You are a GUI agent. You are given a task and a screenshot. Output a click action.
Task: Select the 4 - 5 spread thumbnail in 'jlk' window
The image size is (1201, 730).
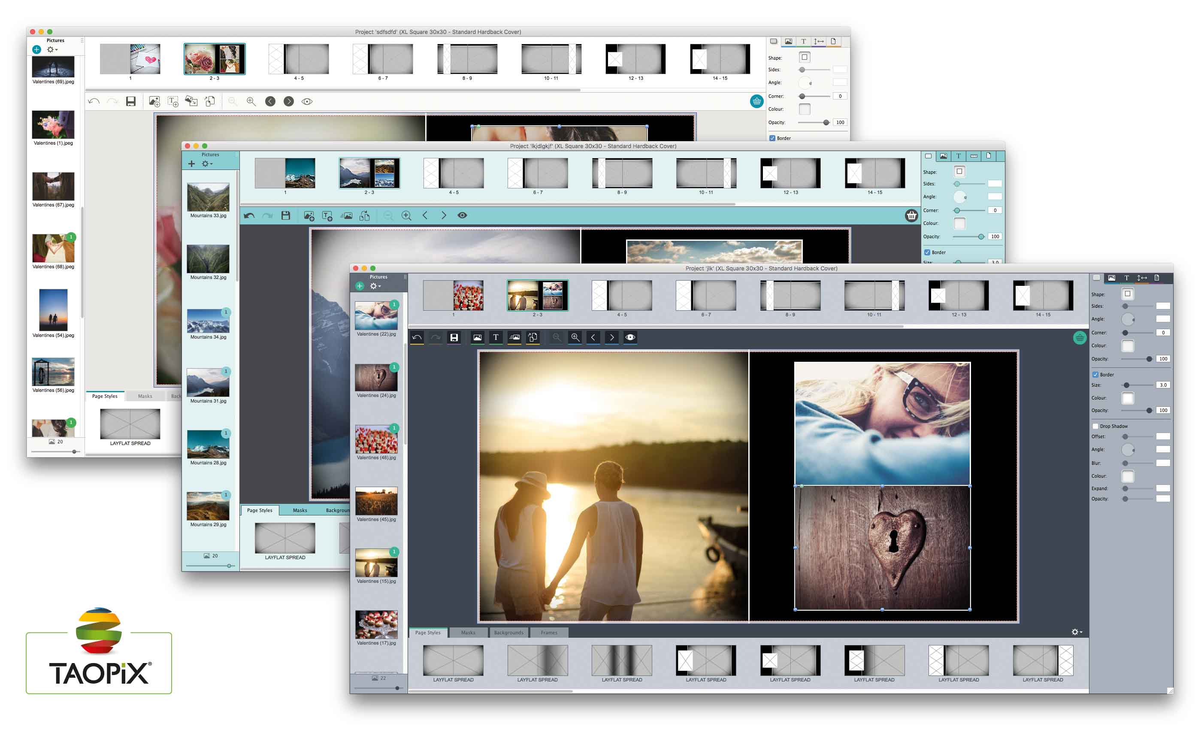pos(622,296)
